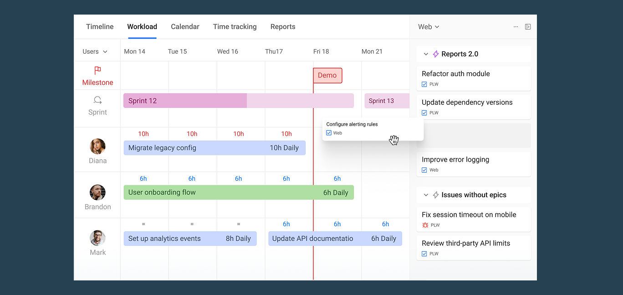Click the Sprint cycle icon
The image size is (623, 295).
click(x=97, y=100)
